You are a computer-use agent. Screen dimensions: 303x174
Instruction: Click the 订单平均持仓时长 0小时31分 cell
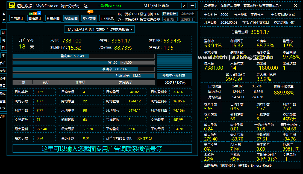coord(148,138)
